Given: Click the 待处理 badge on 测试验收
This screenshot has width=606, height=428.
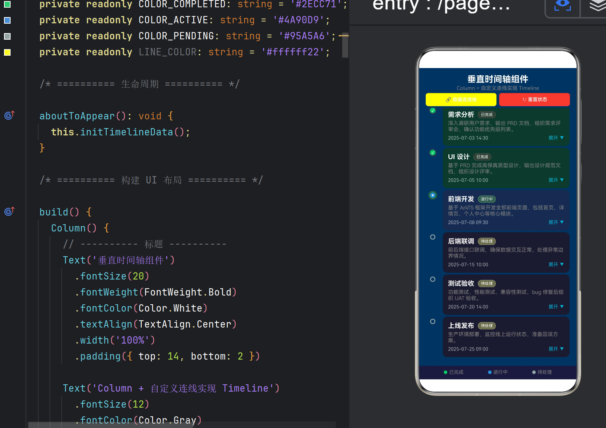Looking at the screenshot, I should [487, 284].
